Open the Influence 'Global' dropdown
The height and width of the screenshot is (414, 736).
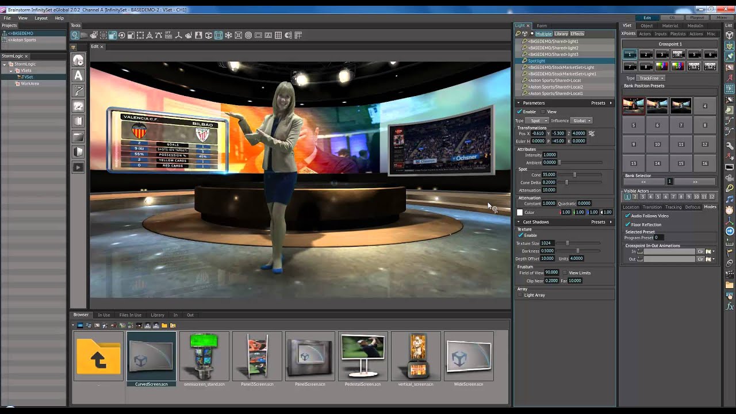(582, 121)
